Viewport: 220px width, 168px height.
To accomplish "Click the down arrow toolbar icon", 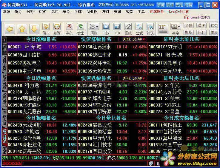I will pos(34,29).
